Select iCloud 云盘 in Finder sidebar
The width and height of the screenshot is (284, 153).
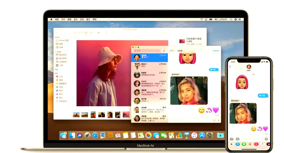[x=62, y=40]
